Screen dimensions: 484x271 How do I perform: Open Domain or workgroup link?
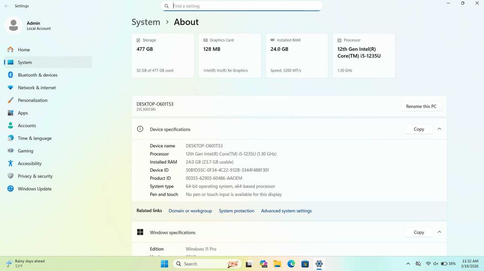click(x=190, y=211)
